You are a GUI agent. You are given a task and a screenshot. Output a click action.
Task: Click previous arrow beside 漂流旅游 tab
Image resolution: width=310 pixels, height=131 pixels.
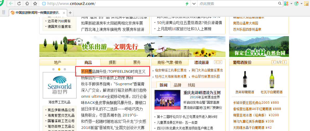[x=216, y=62]
